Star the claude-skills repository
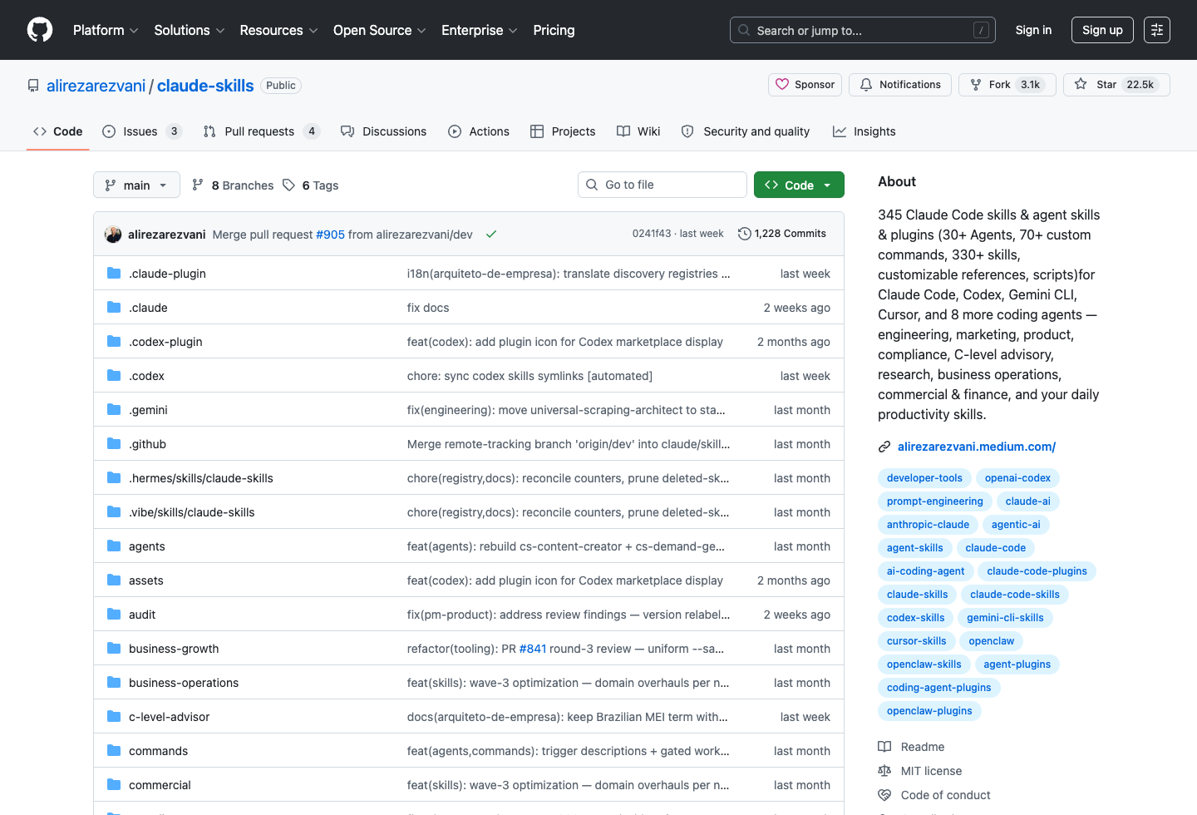The width and height of the screenshot is (1197, 815). click(x=1116, y=85)
